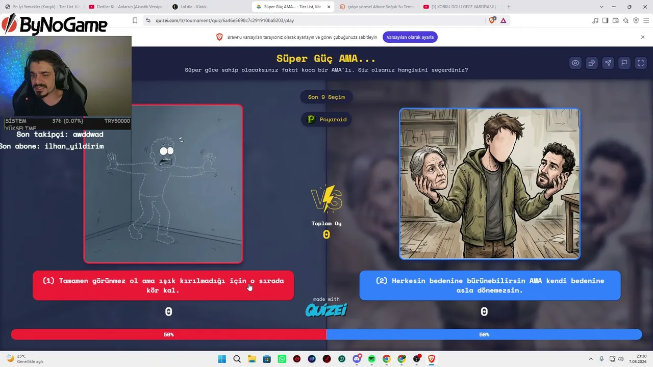Expand the system tray hidden icons chevron
This screenshot has height=367, width=653.
pyautogui.click(x=591, y=359)
